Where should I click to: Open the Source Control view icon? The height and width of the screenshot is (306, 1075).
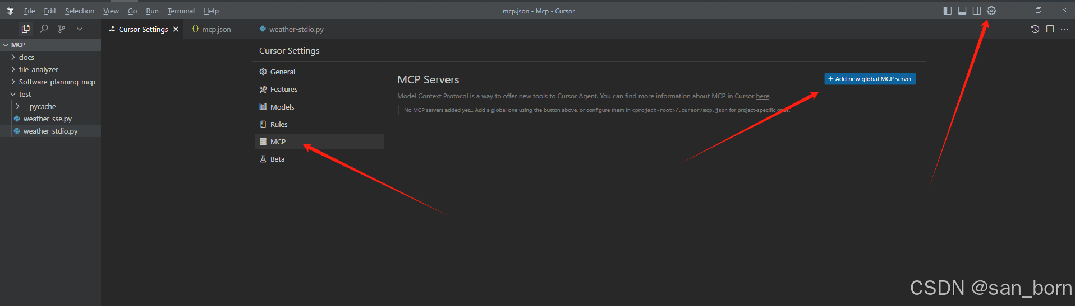62,29
